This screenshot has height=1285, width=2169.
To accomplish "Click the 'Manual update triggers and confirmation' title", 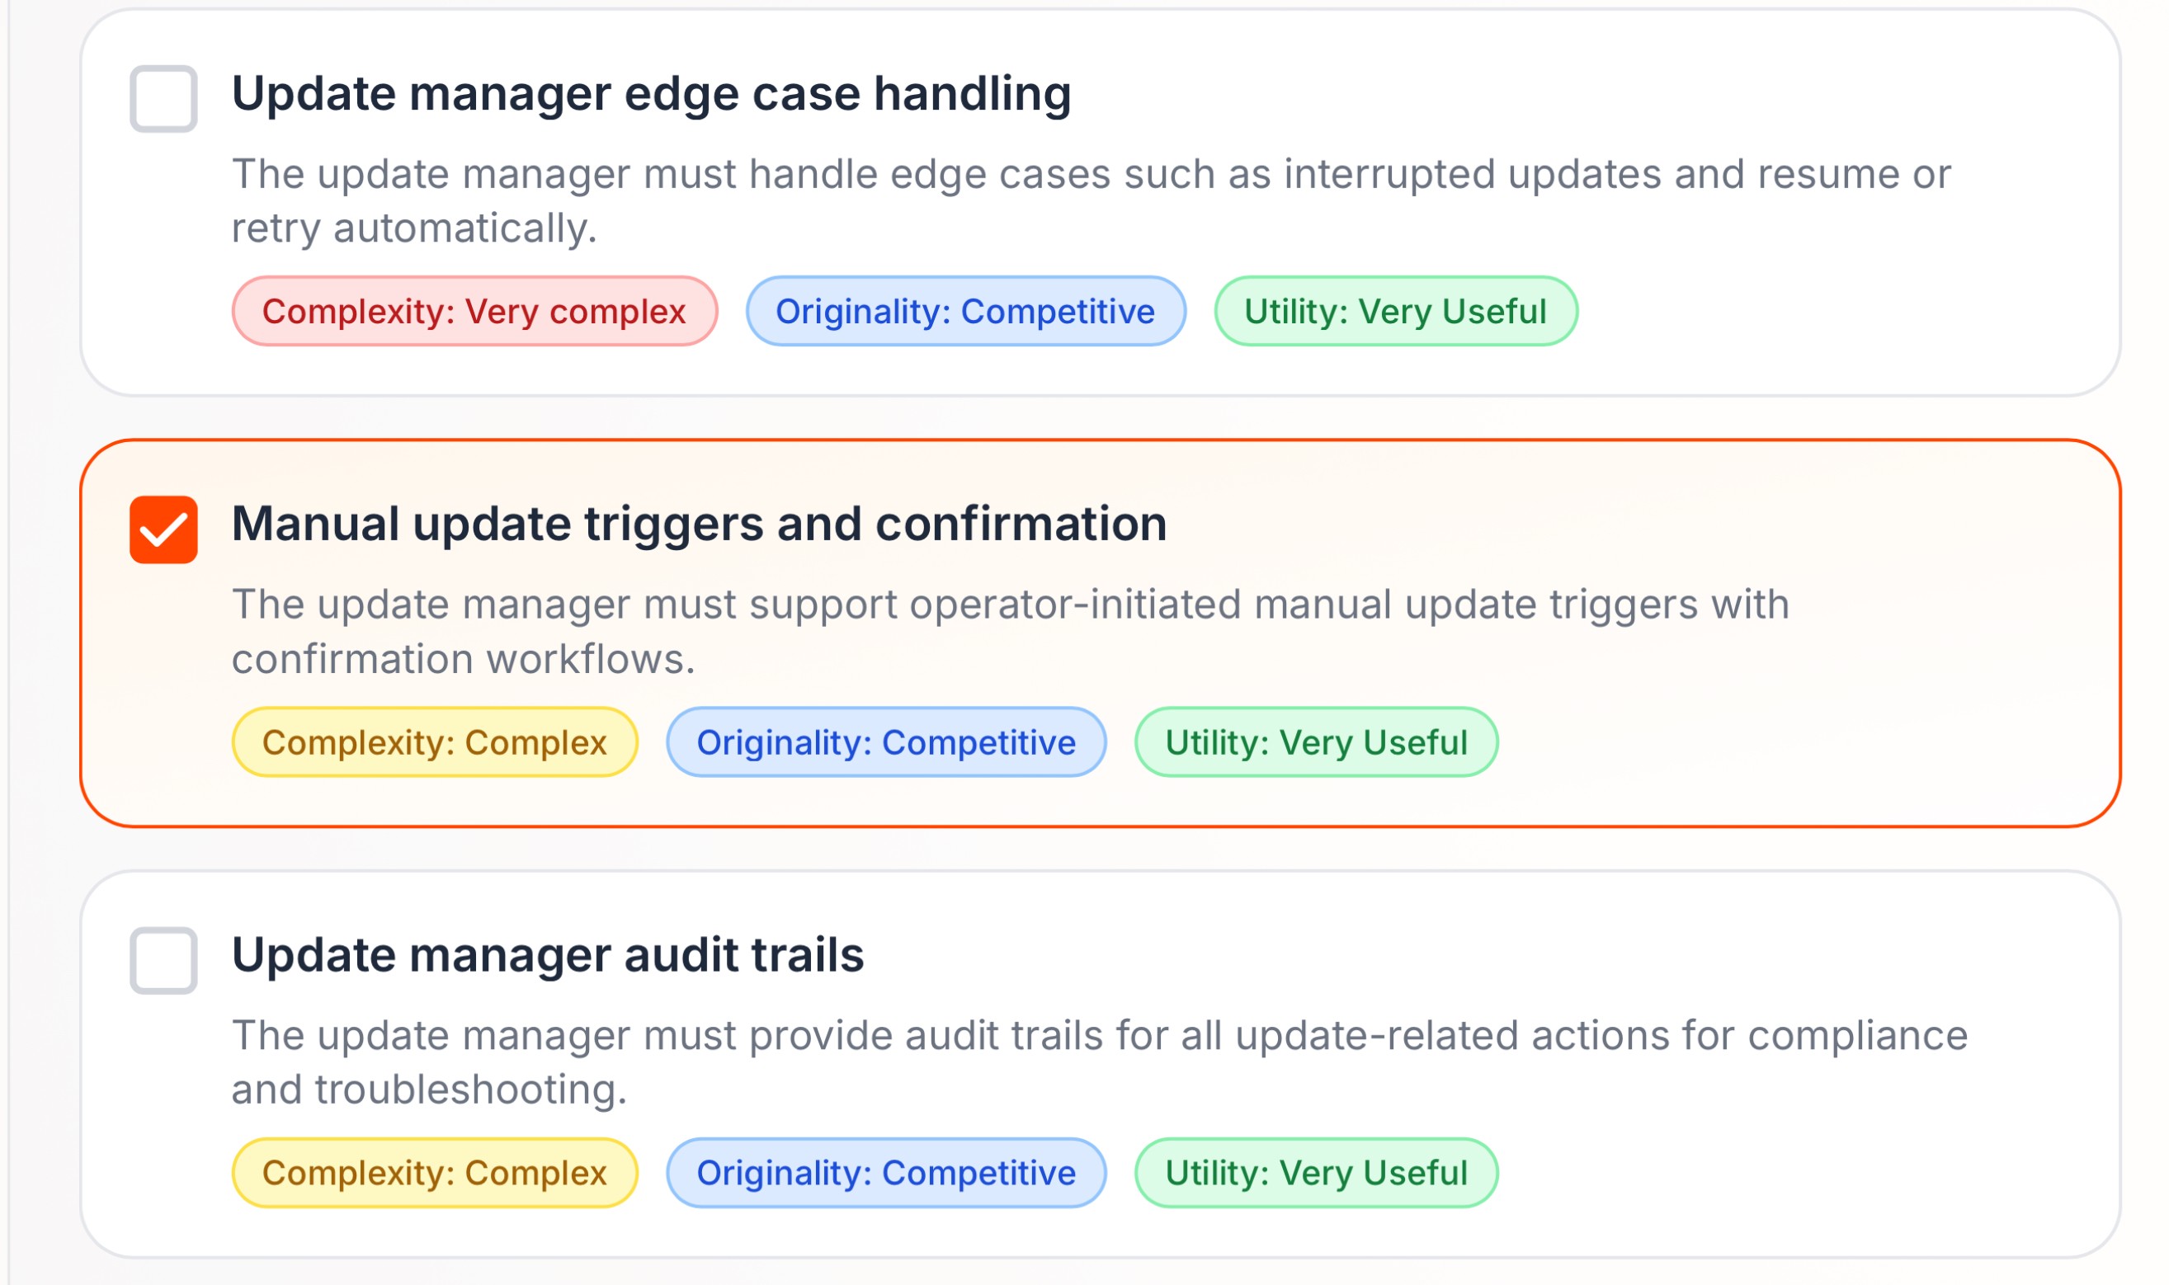I will pos(698,524).
